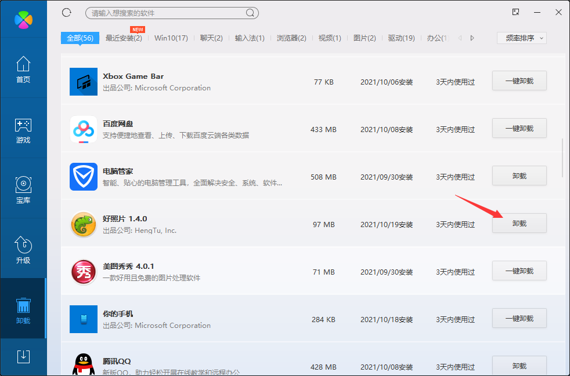This screenshot has height=376, width=570.
Task: Click 一键卸载 for Xbox Game Bar
Action: click(520, 81)
